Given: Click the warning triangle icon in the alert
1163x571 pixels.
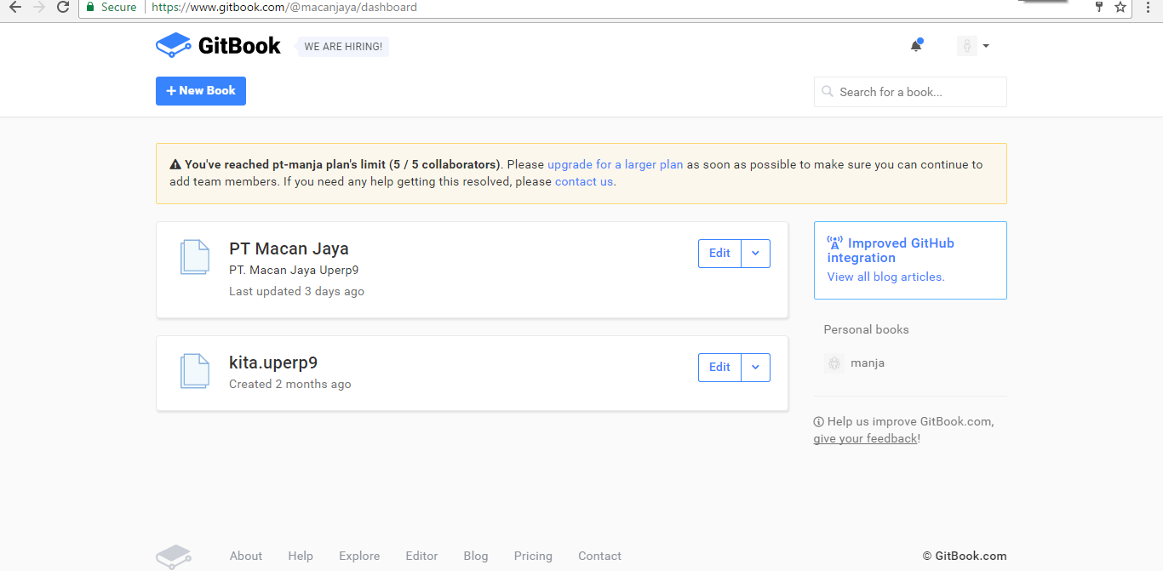Looking at the screenshot, I should pos(175,165).
